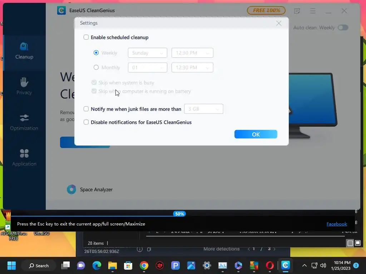Close the Settings dialog
The image size is (366, 274).
tap(279, 23)
